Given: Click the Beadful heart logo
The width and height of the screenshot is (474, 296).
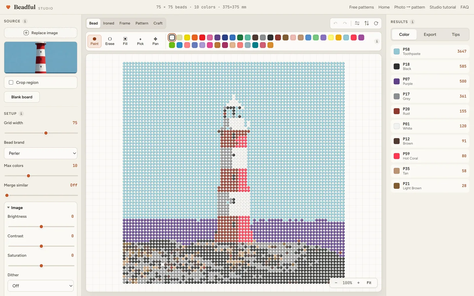Looking at the screenshot, I should [x=8, y=7].
